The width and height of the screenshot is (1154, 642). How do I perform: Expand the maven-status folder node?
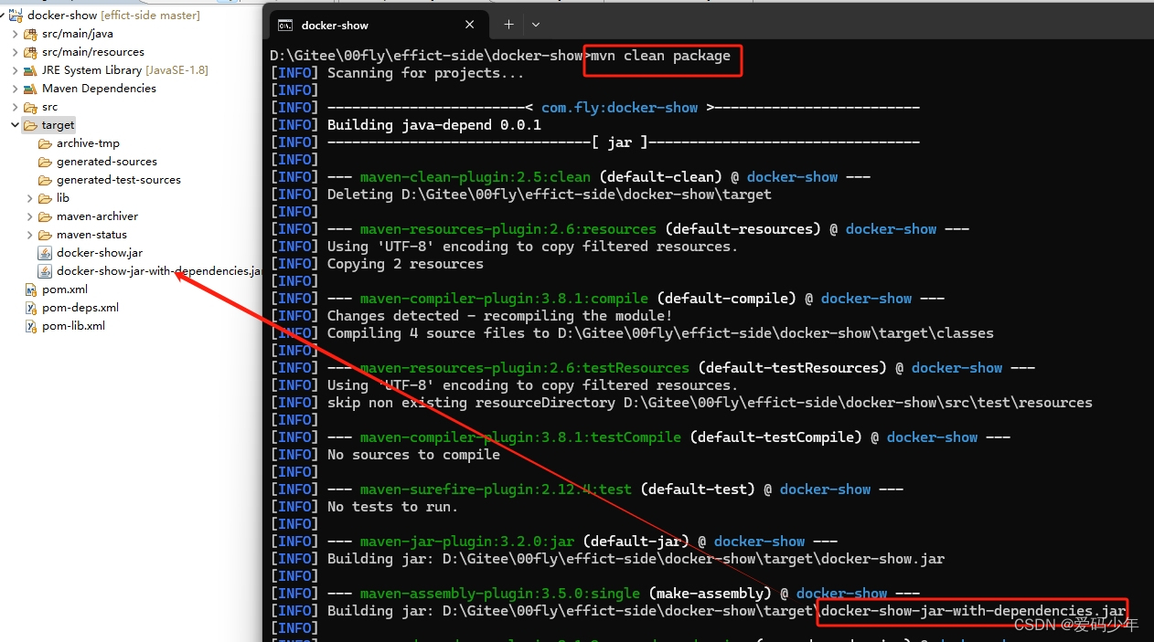(x=30, y=235)
